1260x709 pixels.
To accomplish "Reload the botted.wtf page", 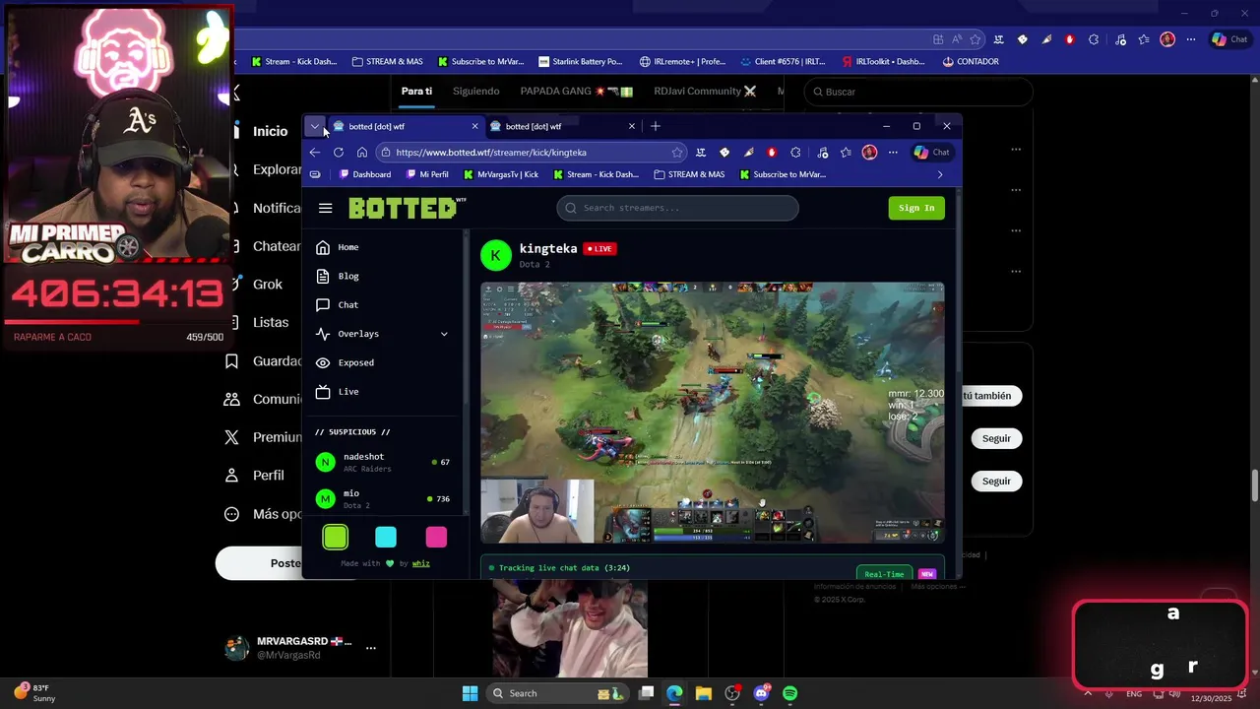I will 339,153.
